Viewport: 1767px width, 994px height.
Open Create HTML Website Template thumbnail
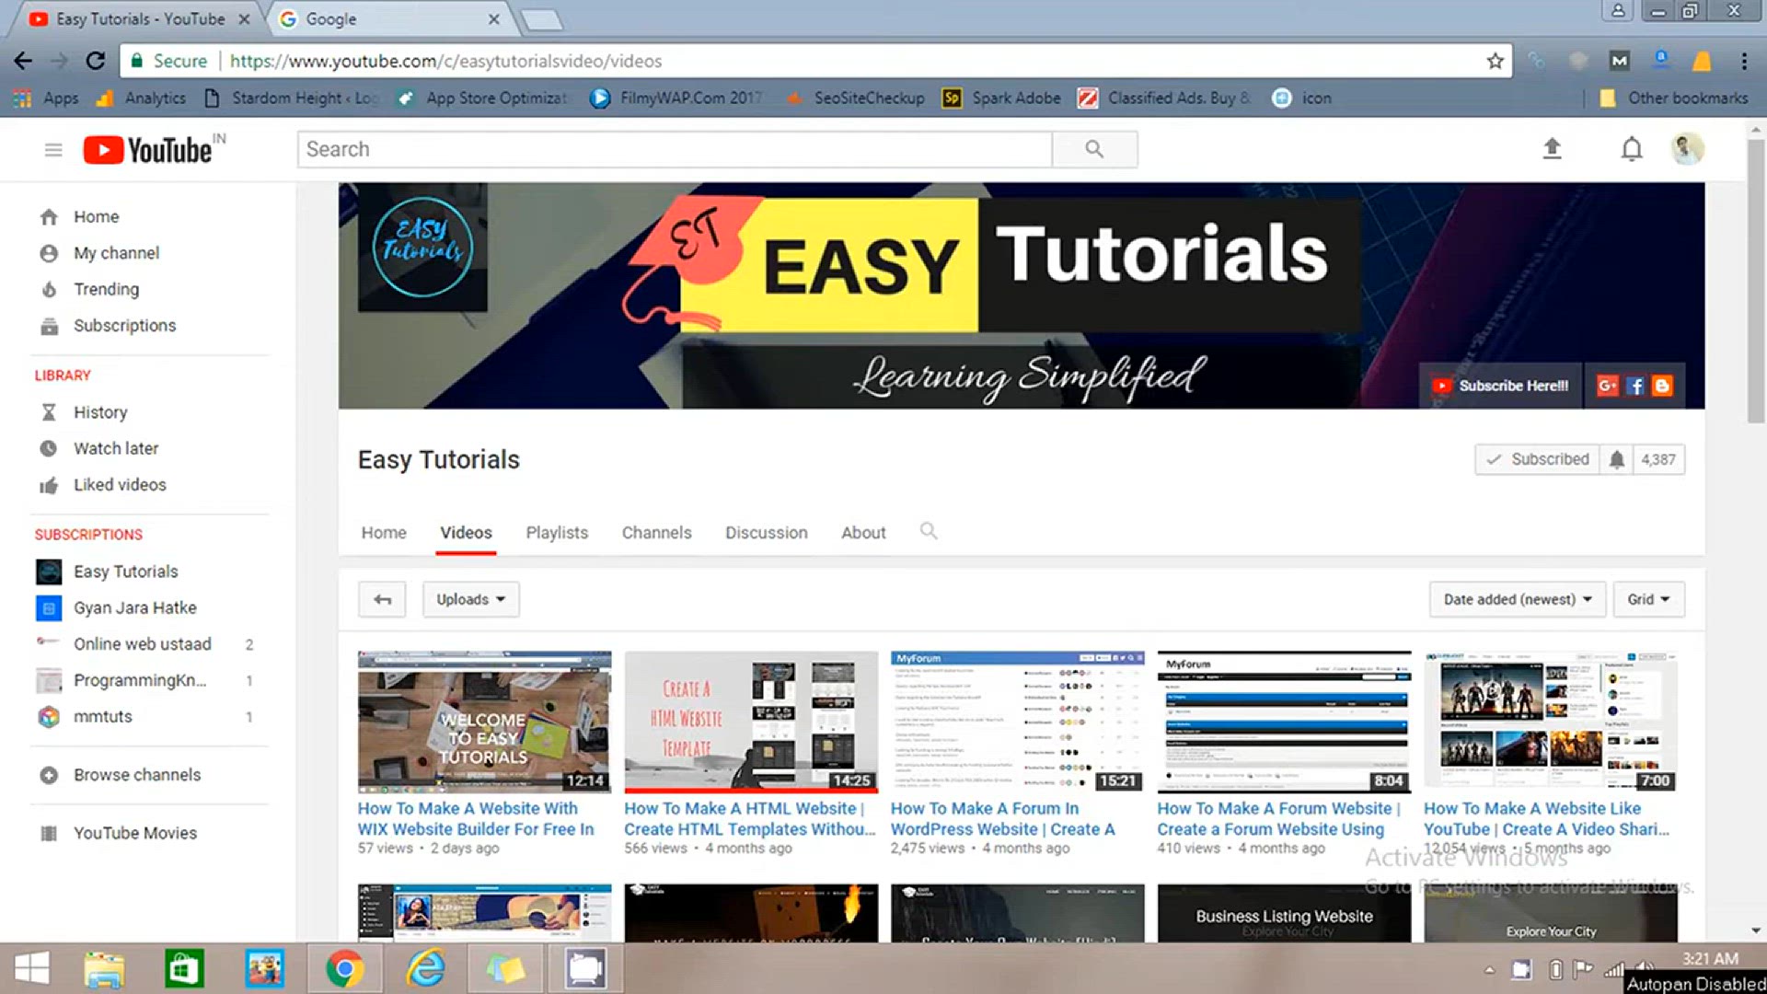pos(751,722)
